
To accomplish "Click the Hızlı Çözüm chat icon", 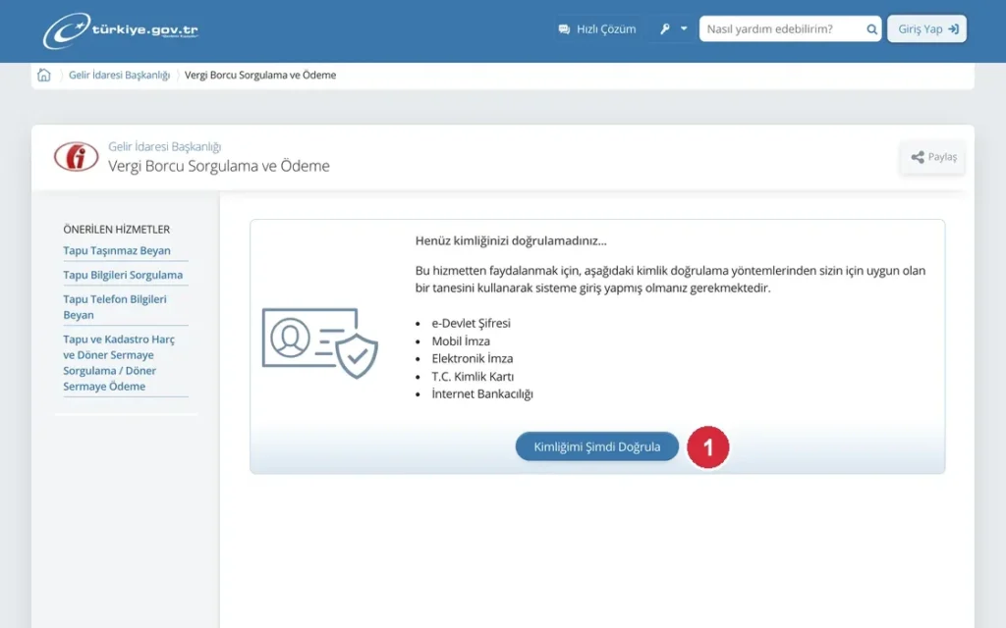I will pyautogui.click(x=564, y=29).
